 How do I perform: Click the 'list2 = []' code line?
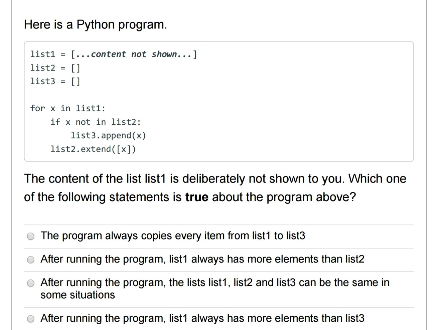pyautogui.click(x=55, y=68)
